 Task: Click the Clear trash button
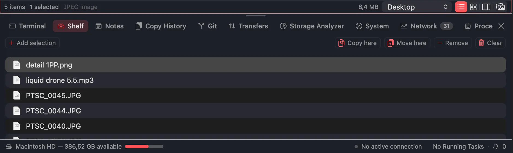click(491, 43)
